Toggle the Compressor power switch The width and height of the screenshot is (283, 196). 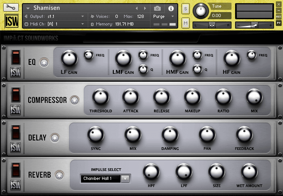16,95
